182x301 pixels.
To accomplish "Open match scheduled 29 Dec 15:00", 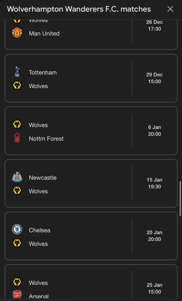I will [154, 78].
